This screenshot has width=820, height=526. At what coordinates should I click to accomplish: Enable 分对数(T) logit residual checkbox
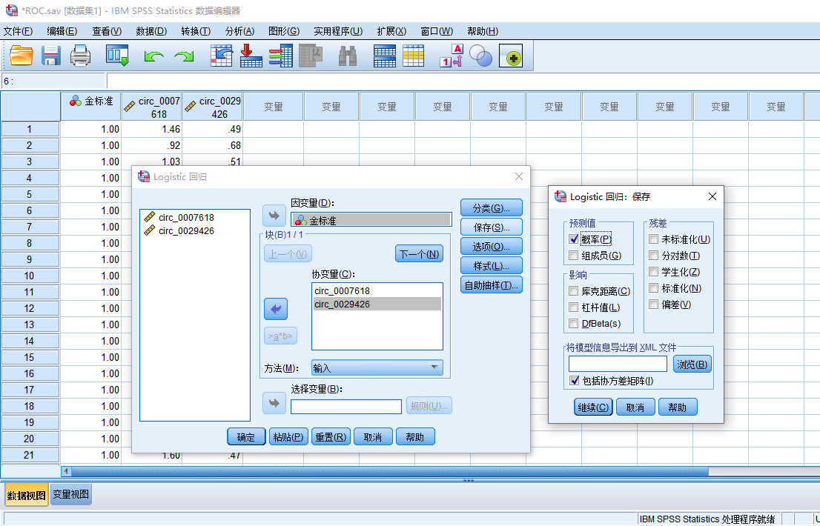[x=654, y=256]
